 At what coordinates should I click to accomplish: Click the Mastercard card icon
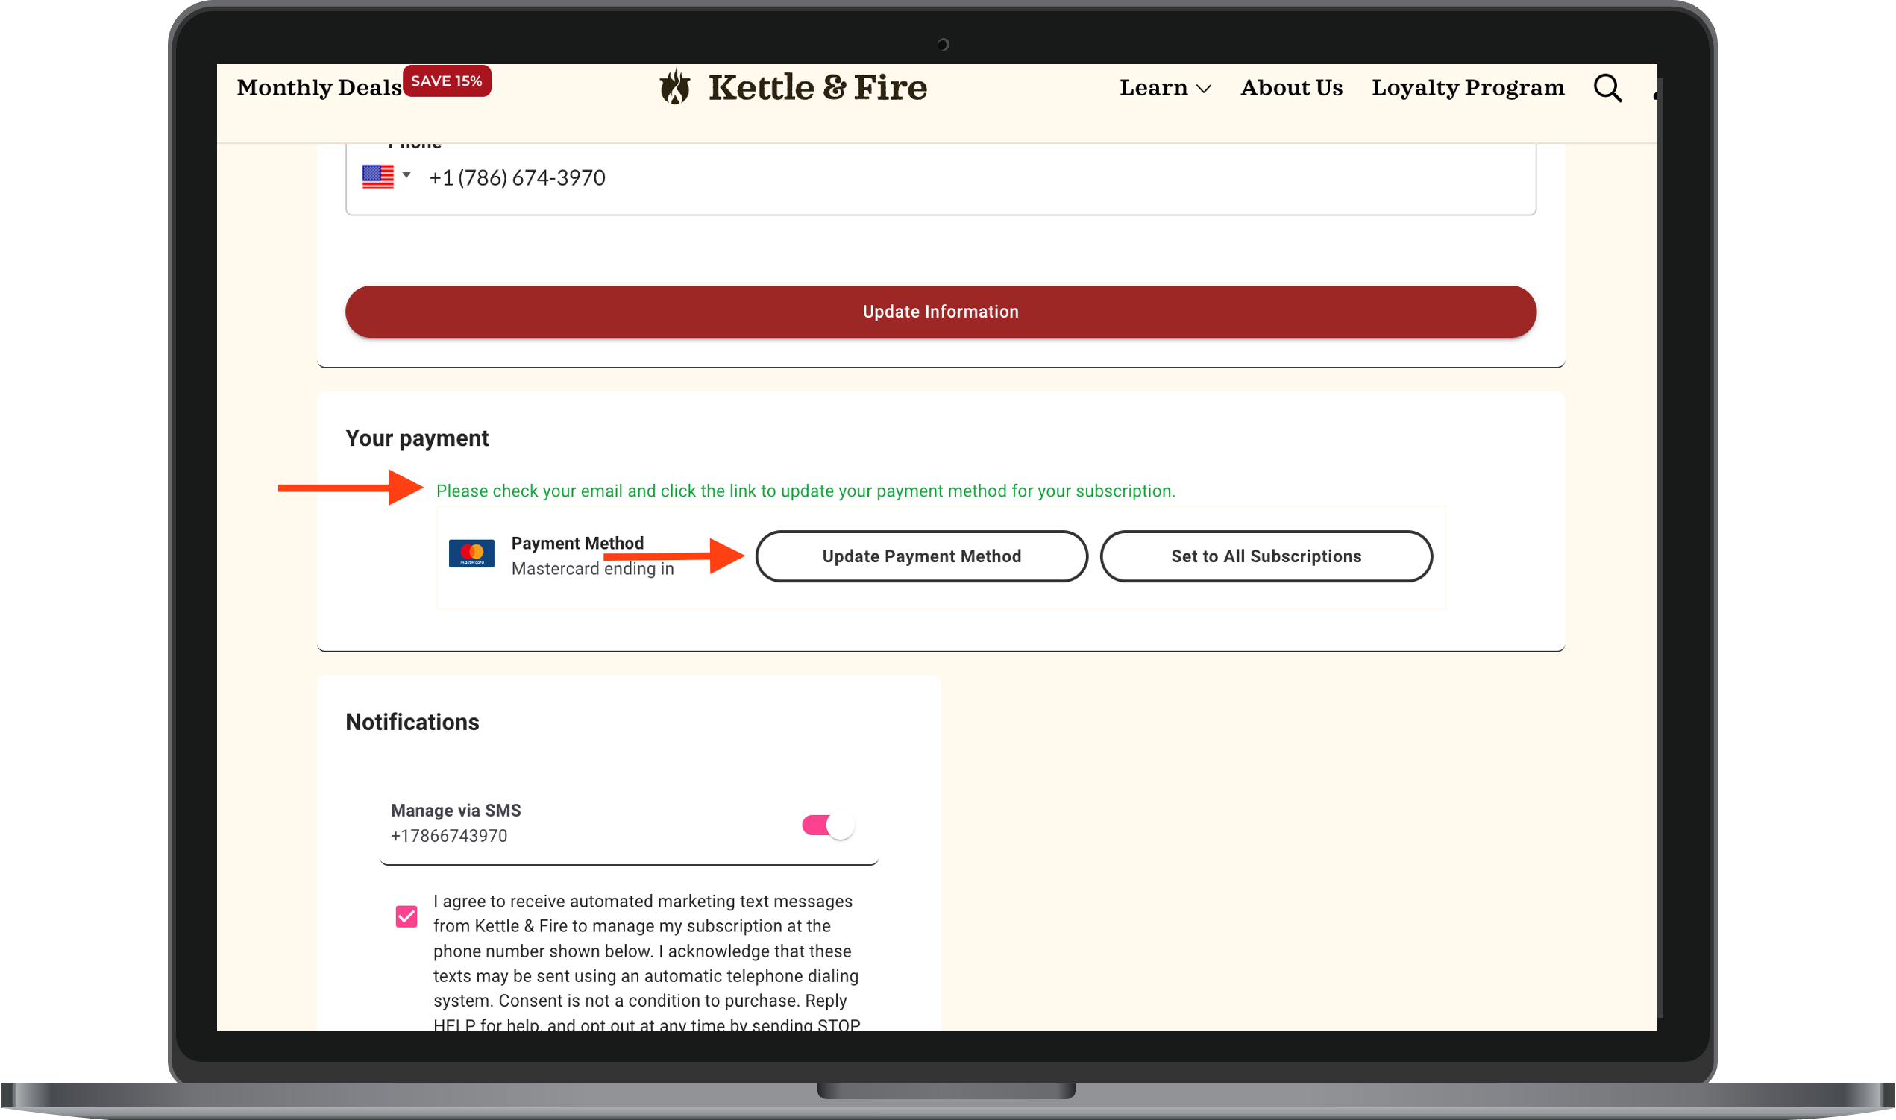click(x=471, y=553)
